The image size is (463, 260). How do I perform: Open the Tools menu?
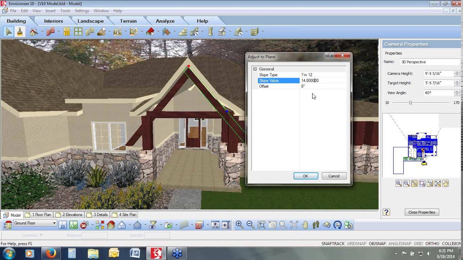click(65, 11)
